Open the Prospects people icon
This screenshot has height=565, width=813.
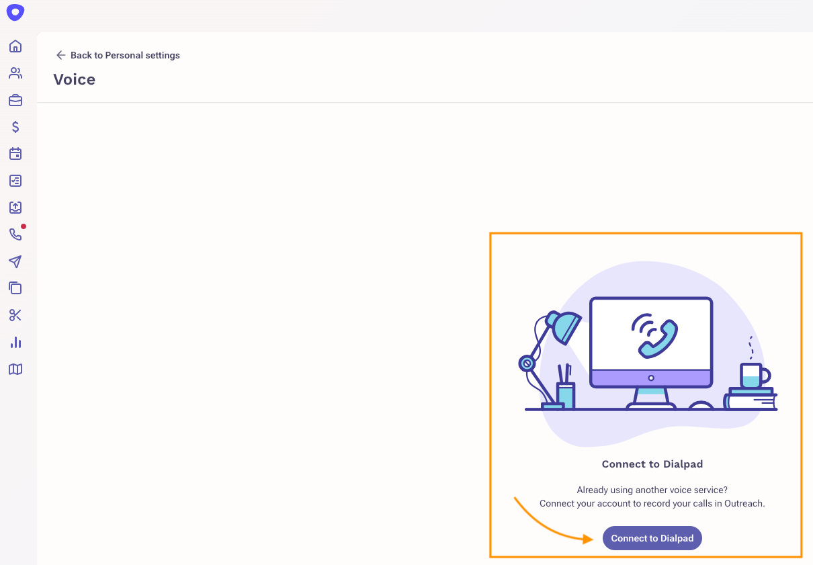(x=15, y=73)
